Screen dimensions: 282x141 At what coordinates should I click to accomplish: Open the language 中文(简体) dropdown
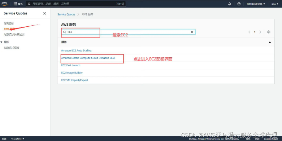17,139
